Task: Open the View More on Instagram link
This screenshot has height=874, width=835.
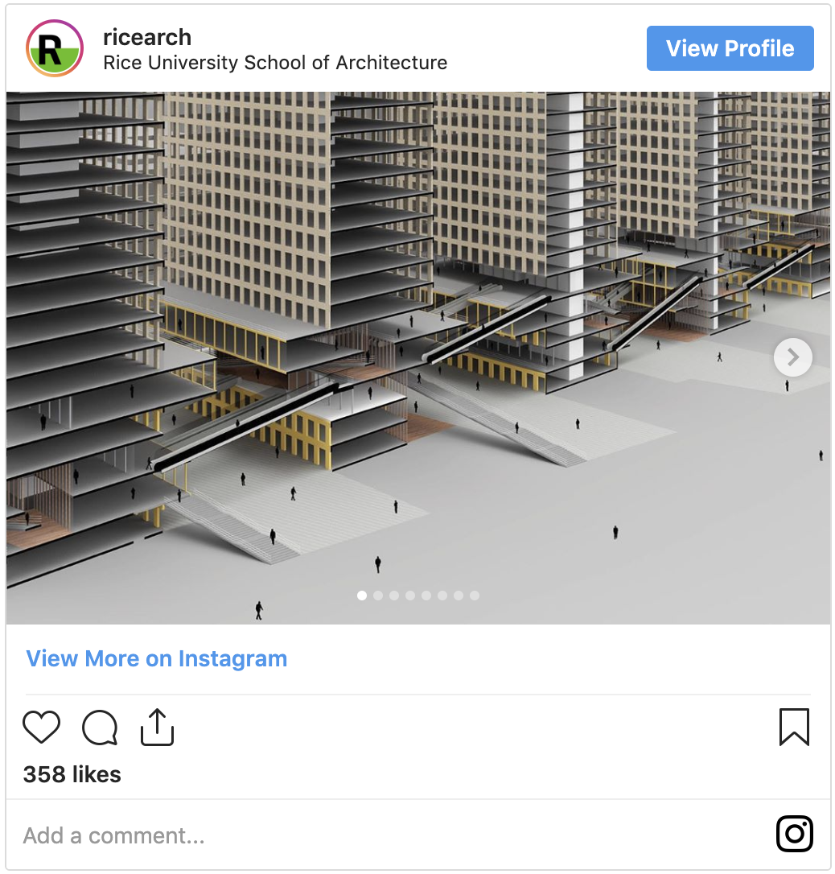Action: [x=157, y=658]
